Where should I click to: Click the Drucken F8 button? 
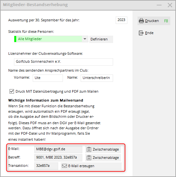click(x=154, y=21)
